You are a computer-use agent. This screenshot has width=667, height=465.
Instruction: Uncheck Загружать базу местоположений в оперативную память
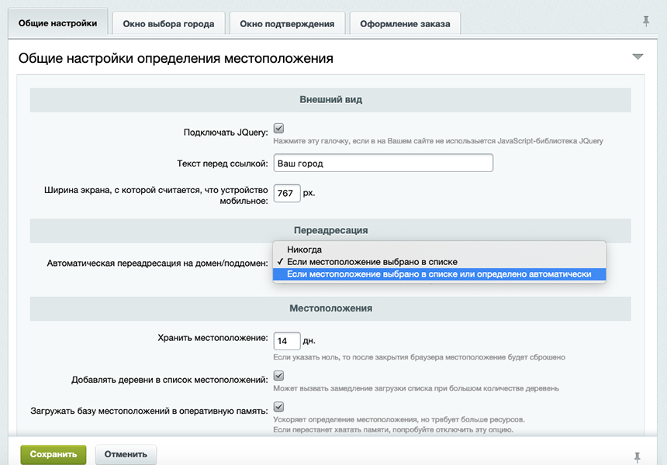[279, 407]
